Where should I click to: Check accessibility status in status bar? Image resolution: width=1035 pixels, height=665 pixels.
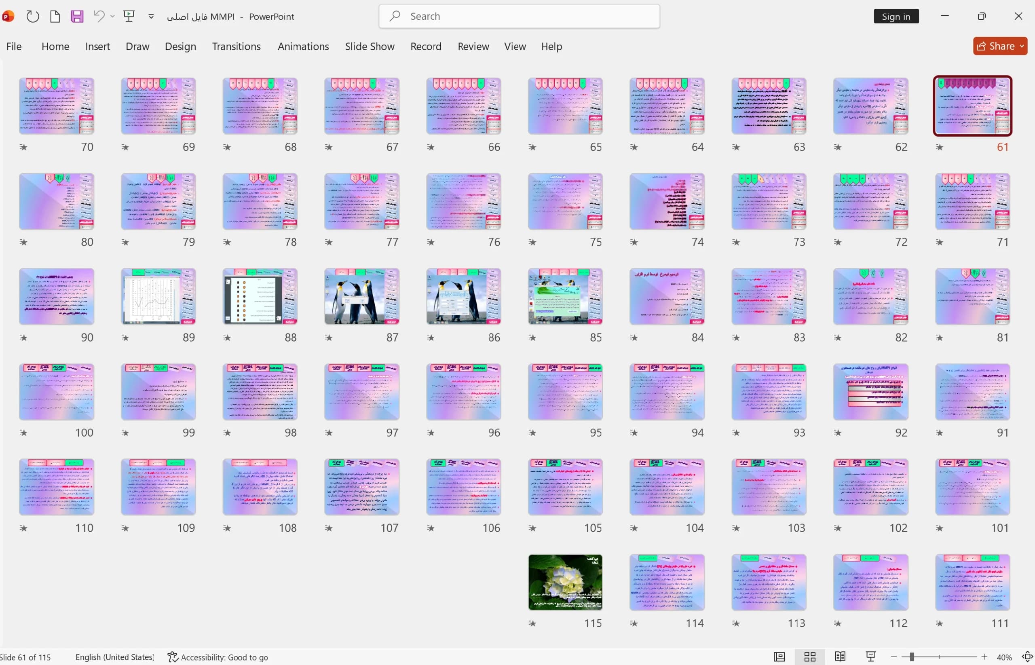coord(218,657)
